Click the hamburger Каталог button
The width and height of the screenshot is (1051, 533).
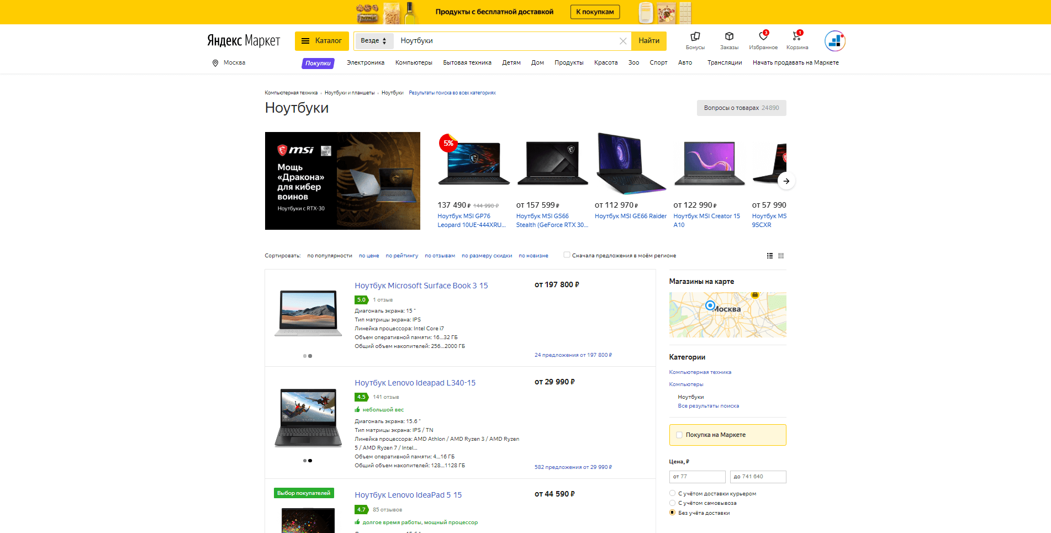click(321, 41)
